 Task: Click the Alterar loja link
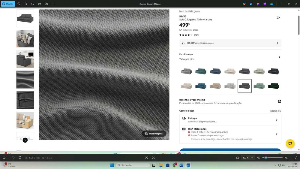tap(275, 111)
